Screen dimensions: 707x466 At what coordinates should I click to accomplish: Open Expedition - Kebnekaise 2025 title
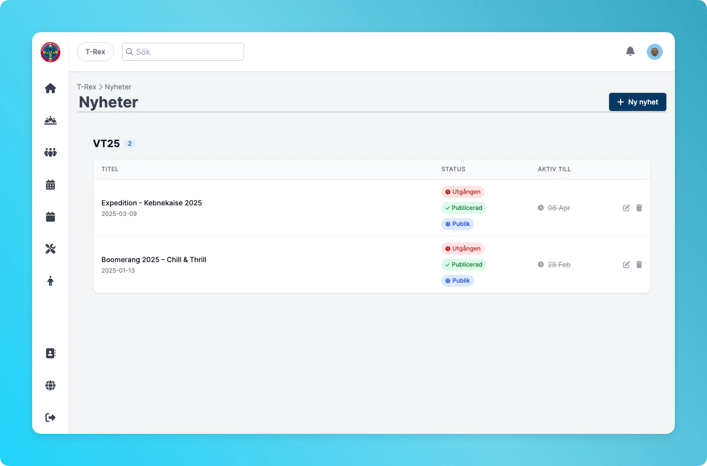click(152, 203)
